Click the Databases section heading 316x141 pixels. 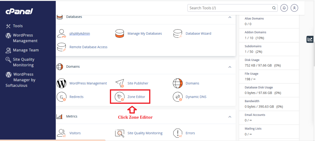[x=74, y=17]
